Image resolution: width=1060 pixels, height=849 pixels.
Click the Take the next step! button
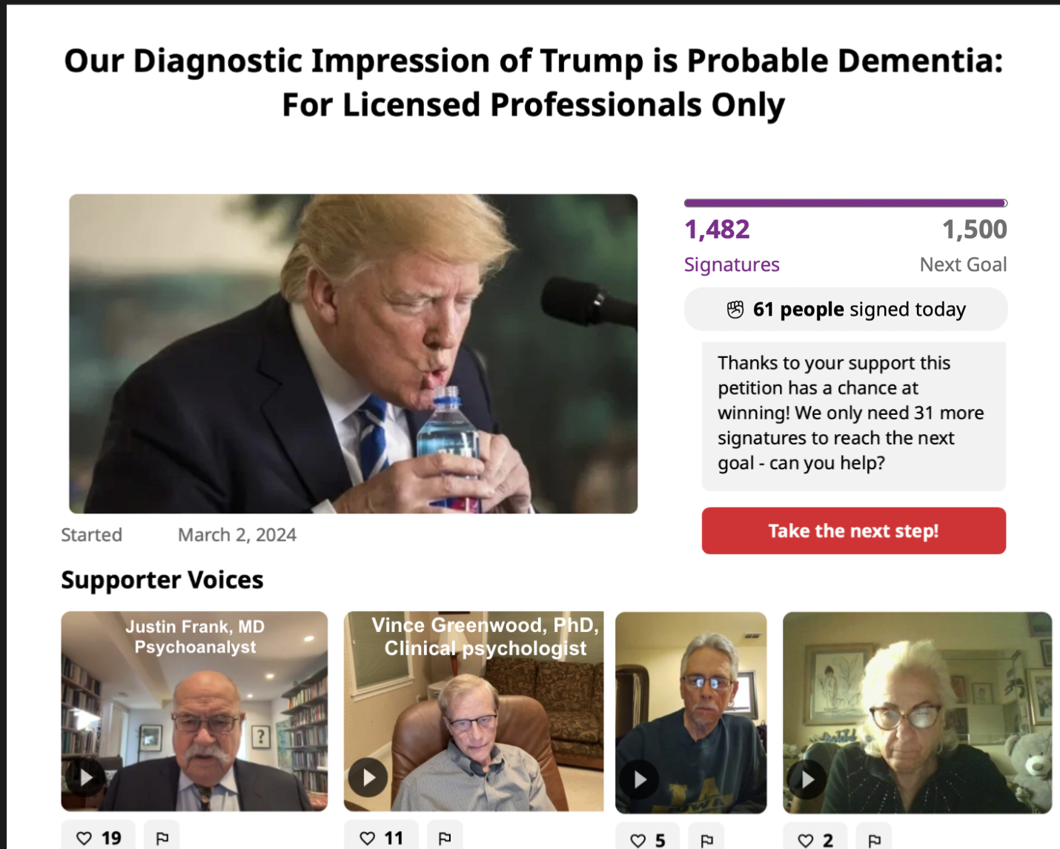853,530
